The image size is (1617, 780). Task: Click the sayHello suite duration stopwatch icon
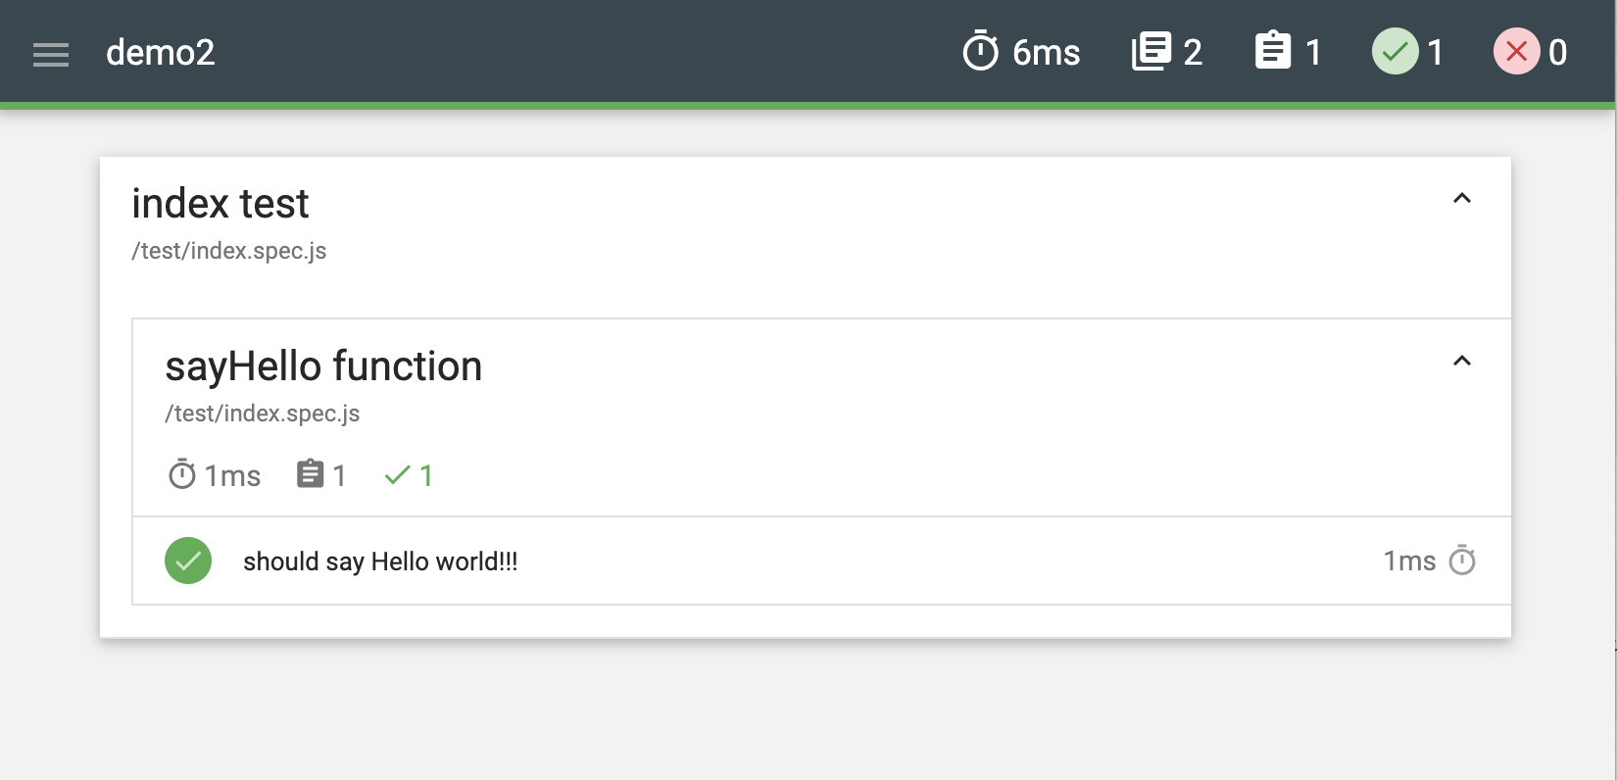(182, 474)
